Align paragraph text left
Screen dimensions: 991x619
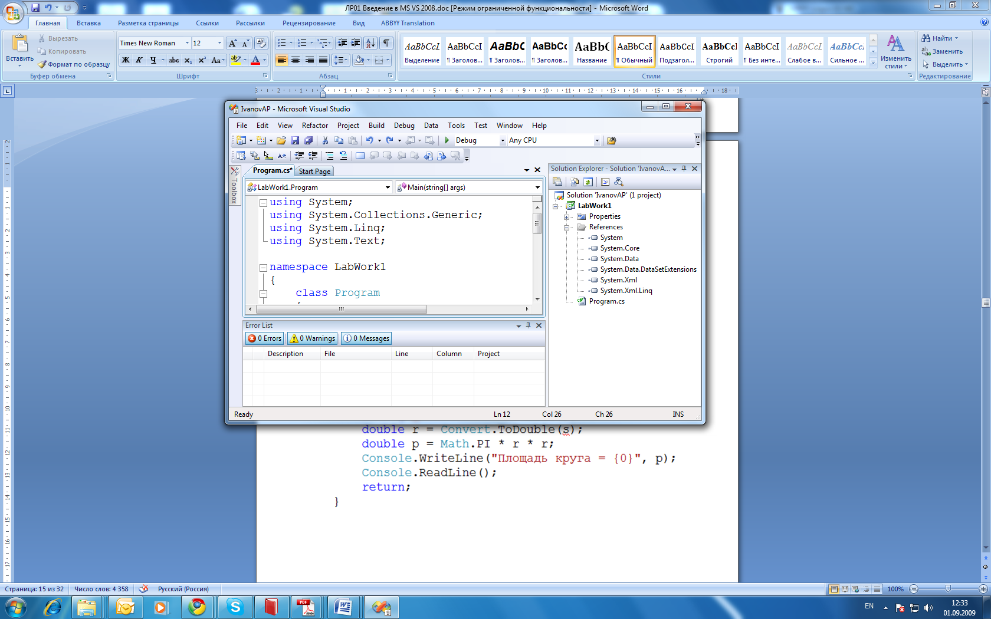point(281,60)
